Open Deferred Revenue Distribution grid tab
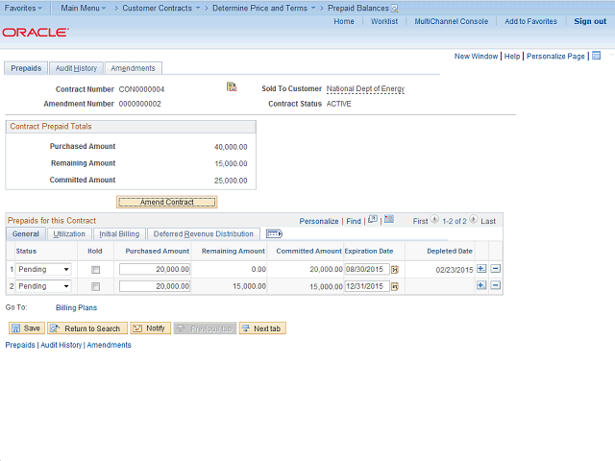Image resolution: width=615 pixels, height=461 pixels. (203, 234)
